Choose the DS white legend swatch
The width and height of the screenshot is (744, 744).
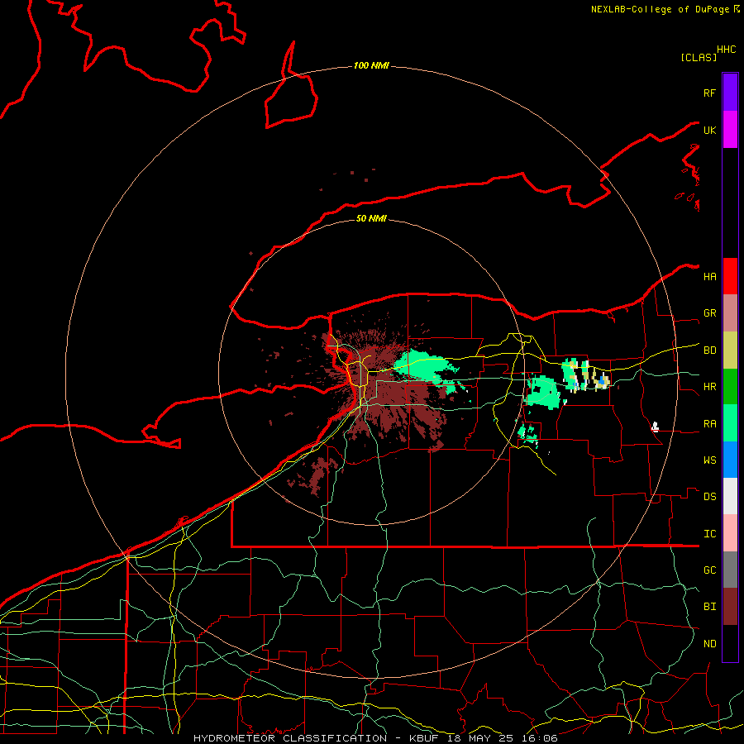click(730, 496)
